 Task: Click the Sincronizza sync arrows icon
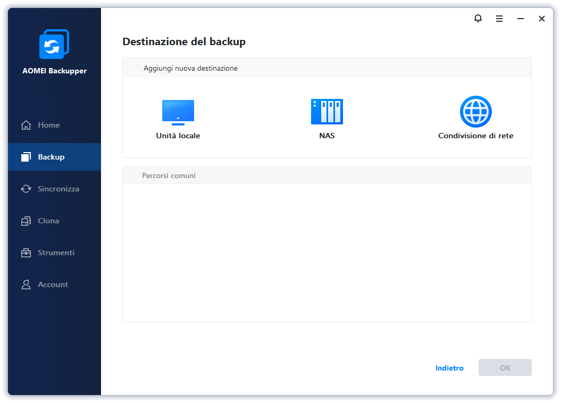coord(26,189)
